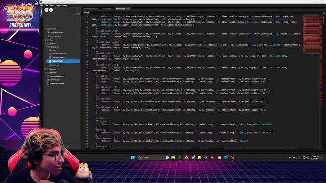The image size is (326, 183).
Task: Open the View menu
Action: pos(51,5)
